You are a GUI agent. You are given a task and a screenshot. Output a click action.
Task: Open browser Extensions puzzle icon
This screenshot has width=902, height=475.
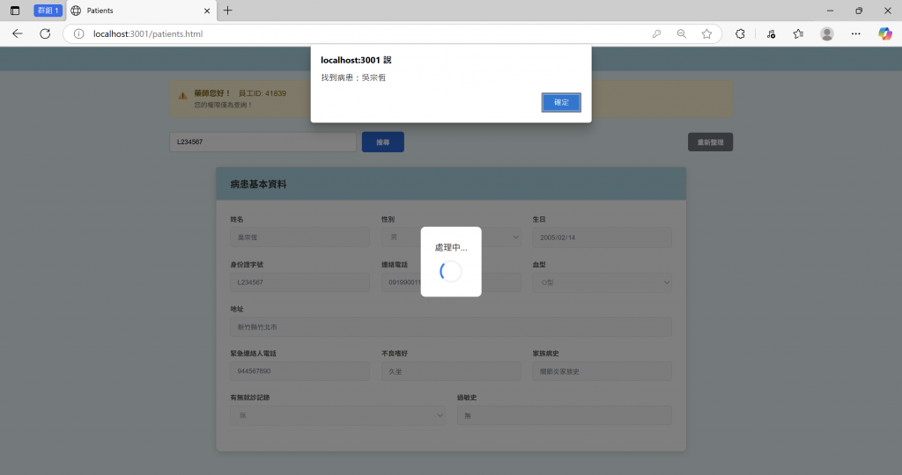click(740, 34)
